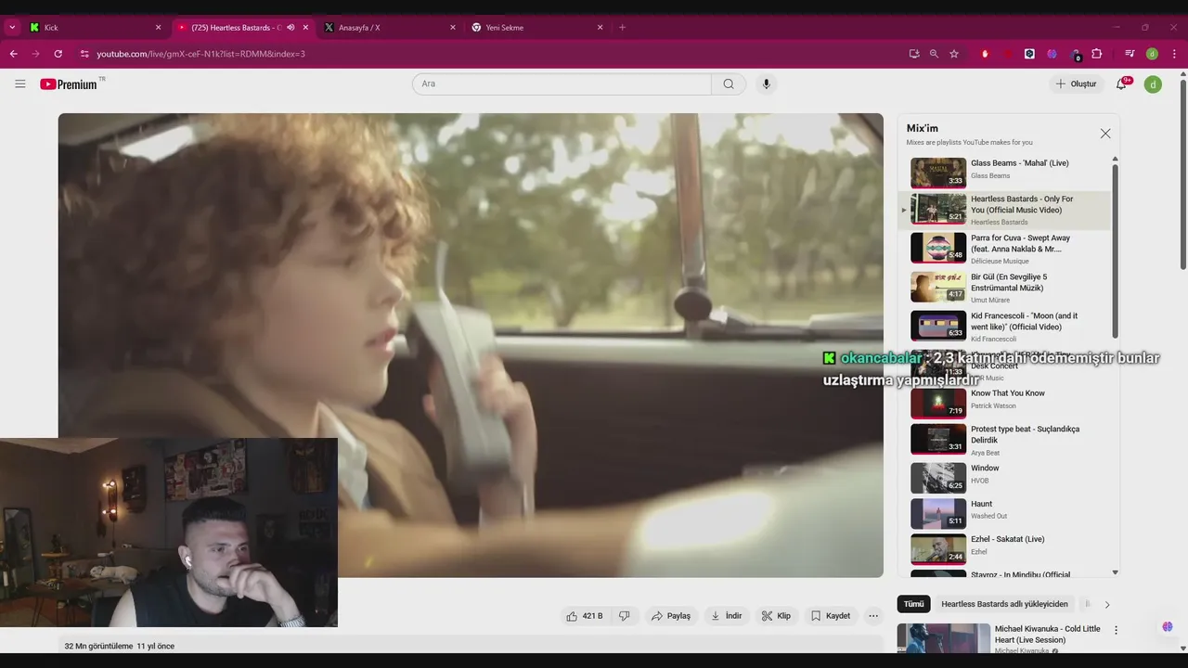Play Haunt by Washed Out

[x=1002, y=513]
